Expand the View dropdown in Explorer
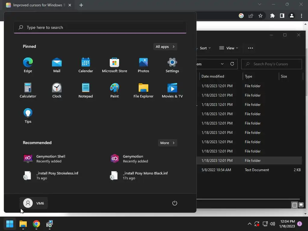Viewport: 308px width, 231px height. 229,48
